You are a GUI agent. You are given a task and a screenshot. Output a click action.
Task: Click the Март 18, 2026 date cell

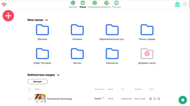[140, 99]
